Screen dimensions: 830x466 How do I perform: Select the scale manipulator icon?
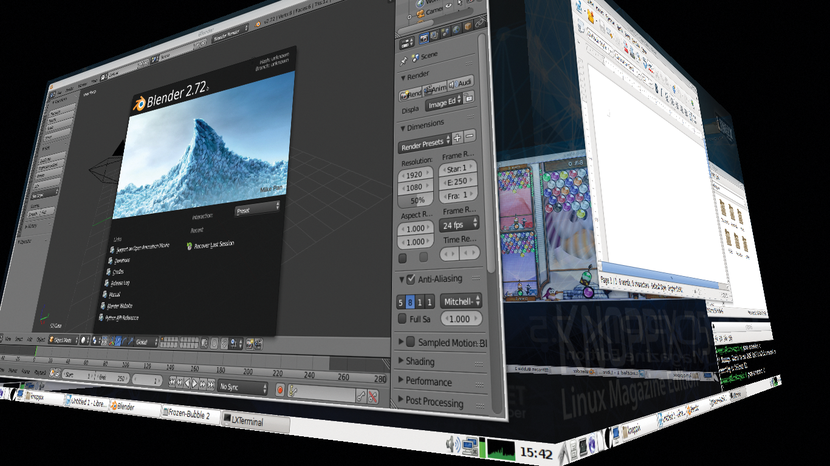coord(130,342)
